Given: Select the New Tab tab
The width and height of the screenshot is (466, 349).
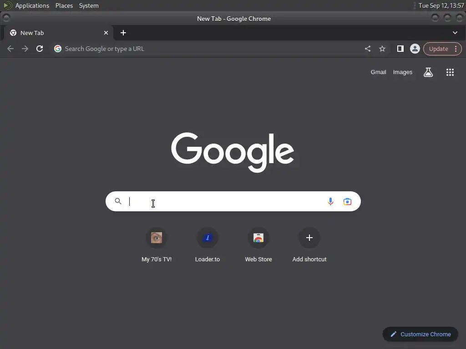Looking at the screenshot, I should 59,33.
